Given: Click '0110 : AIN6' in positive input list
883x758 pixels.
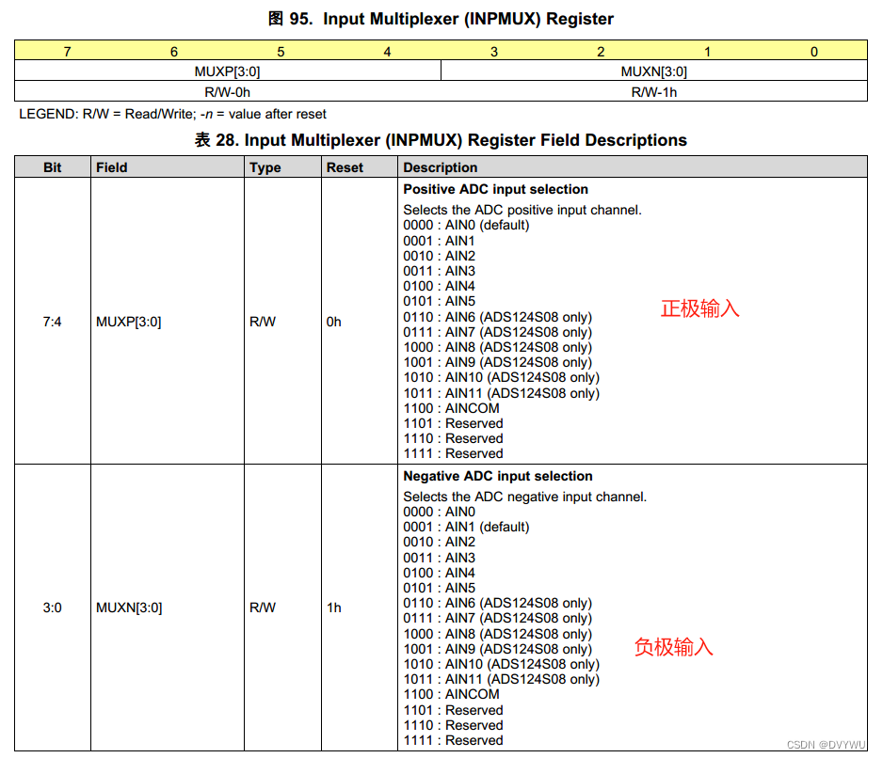Looking at the screenshot, I should click(x=498, y=317).
